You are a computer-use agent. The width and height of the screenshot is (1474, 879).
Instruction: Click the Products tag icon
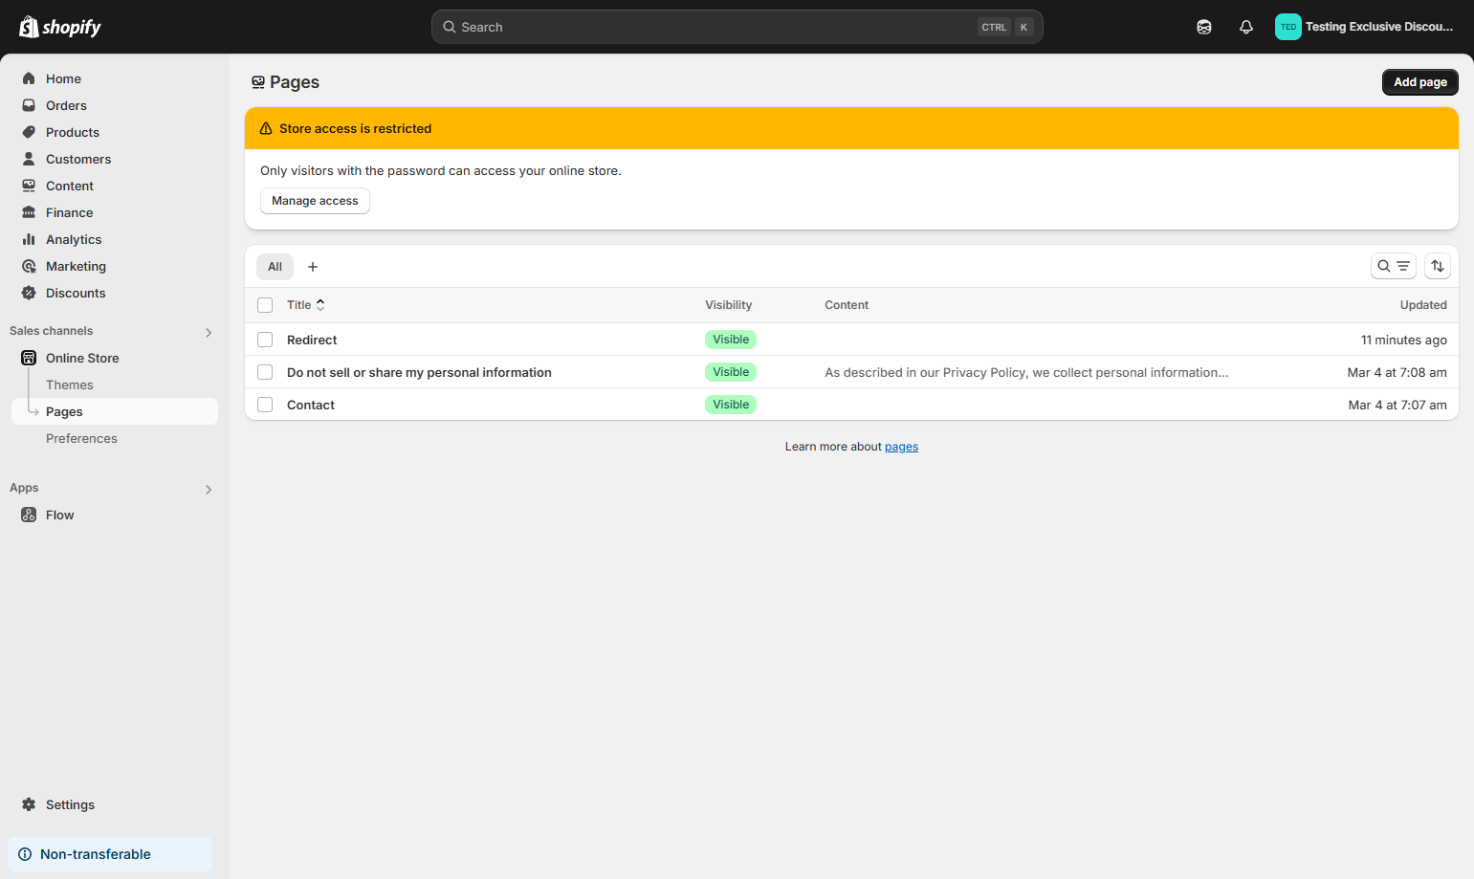pyautogui.click(x=29, y=132)
